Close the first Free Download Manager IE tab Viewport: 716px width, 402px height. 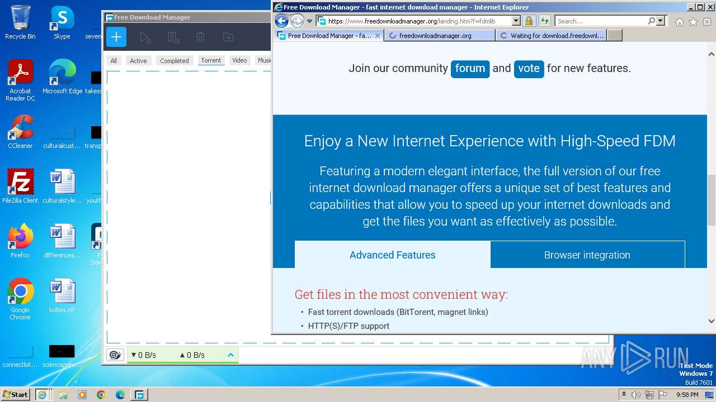[x=378, y=36]
